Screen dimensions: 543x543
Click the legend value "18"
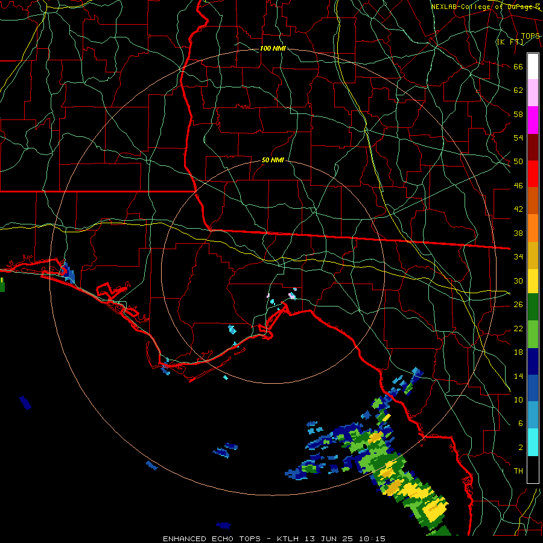click(x=518, y=352)
